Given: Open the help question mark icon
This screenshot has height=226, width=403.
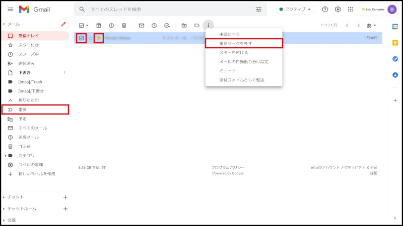Looking at the screenshot, I should [325, 10].
